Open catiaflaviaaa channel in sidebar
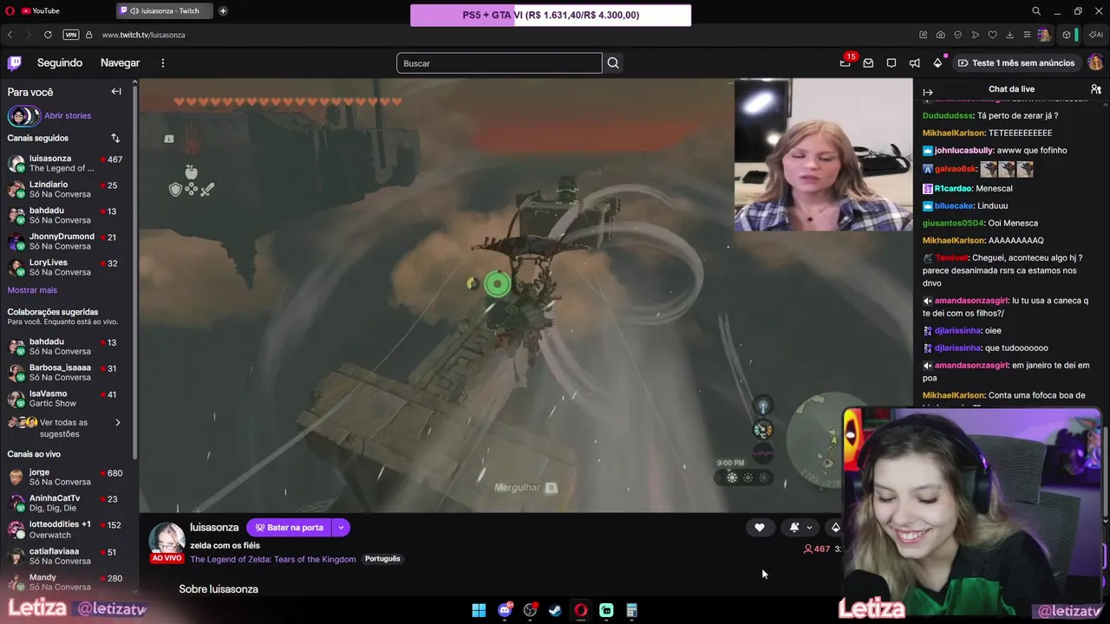 (x=65, y=556)
